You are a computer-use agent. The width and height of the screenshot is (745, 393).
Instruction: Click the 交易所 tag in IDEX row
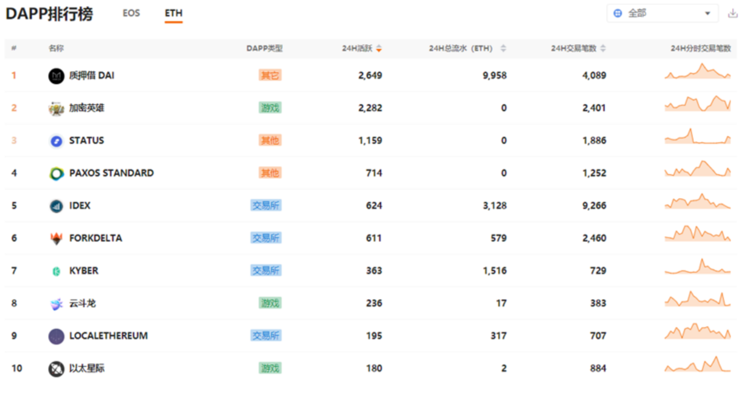point(266,205)
